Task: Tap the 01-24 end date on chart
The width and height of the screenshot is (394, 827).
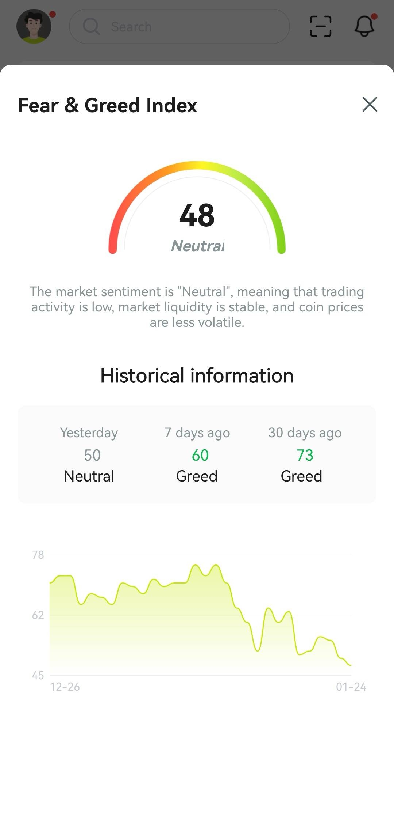Action: 351,687
